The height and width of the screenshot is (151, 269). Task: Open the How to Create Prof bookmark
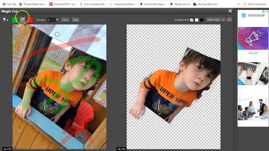tap(93, 4)
